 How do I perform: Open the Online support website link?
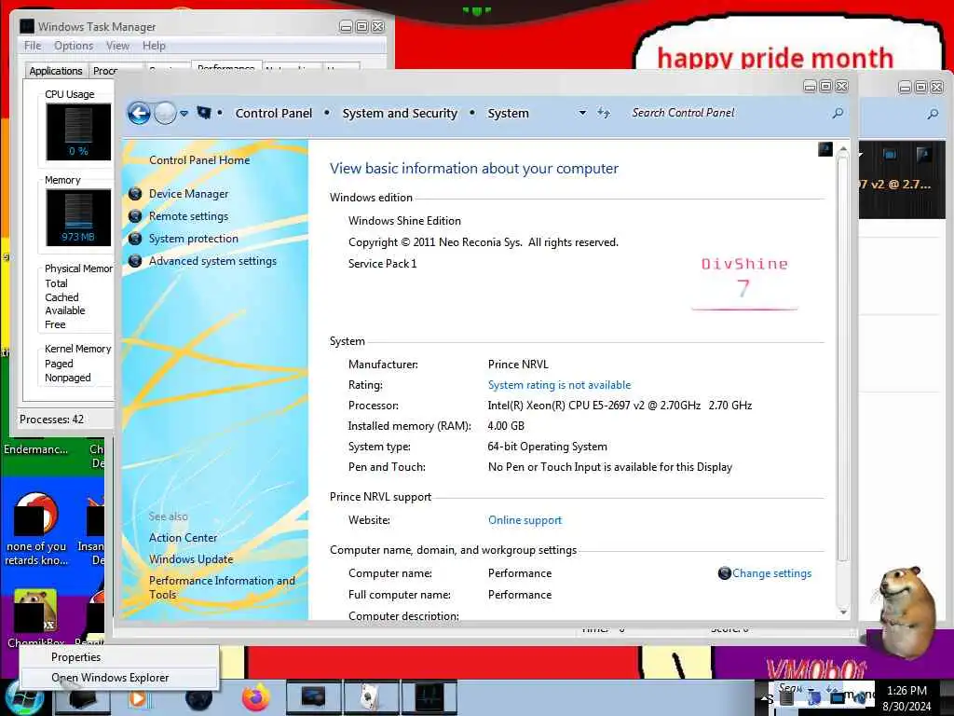pyautogui.click(x=525, y=520)
